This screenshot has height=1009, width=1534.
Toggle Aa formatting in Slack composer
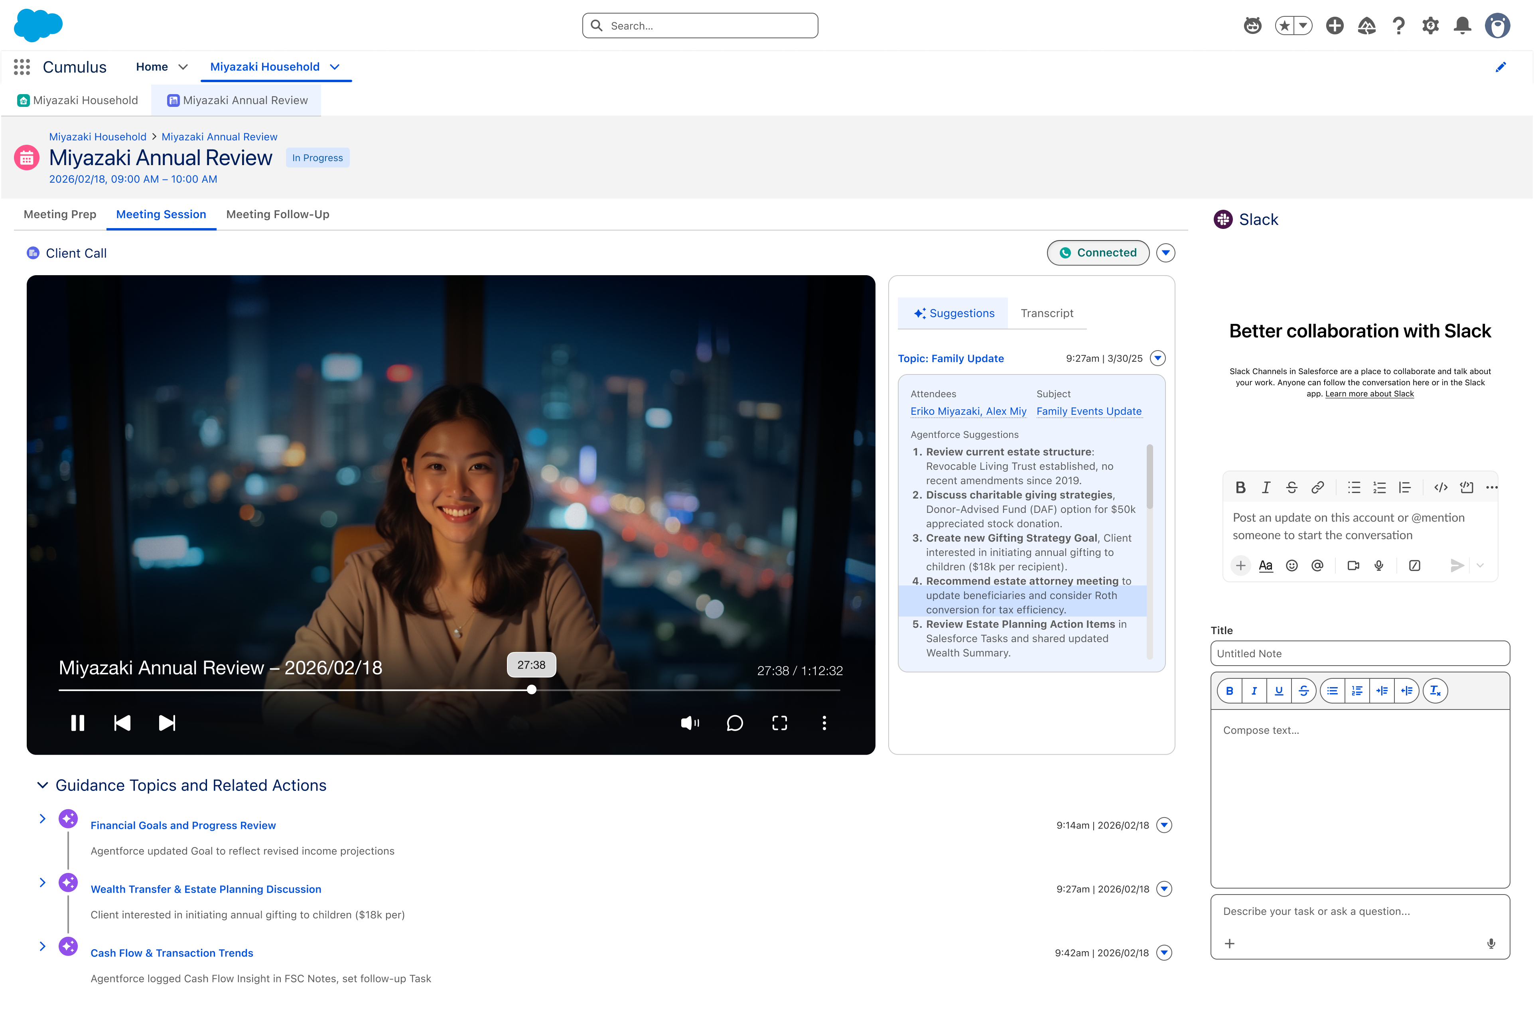click(1265, 565)
